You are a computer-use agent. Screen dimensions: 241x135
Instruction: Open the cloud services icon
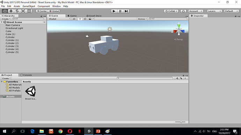pos(183,11)
